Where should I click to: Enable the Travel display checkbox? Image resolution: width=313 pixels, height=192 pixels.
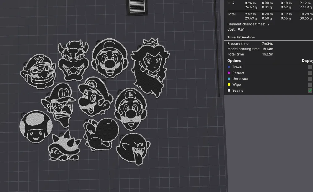click(310, 67)
